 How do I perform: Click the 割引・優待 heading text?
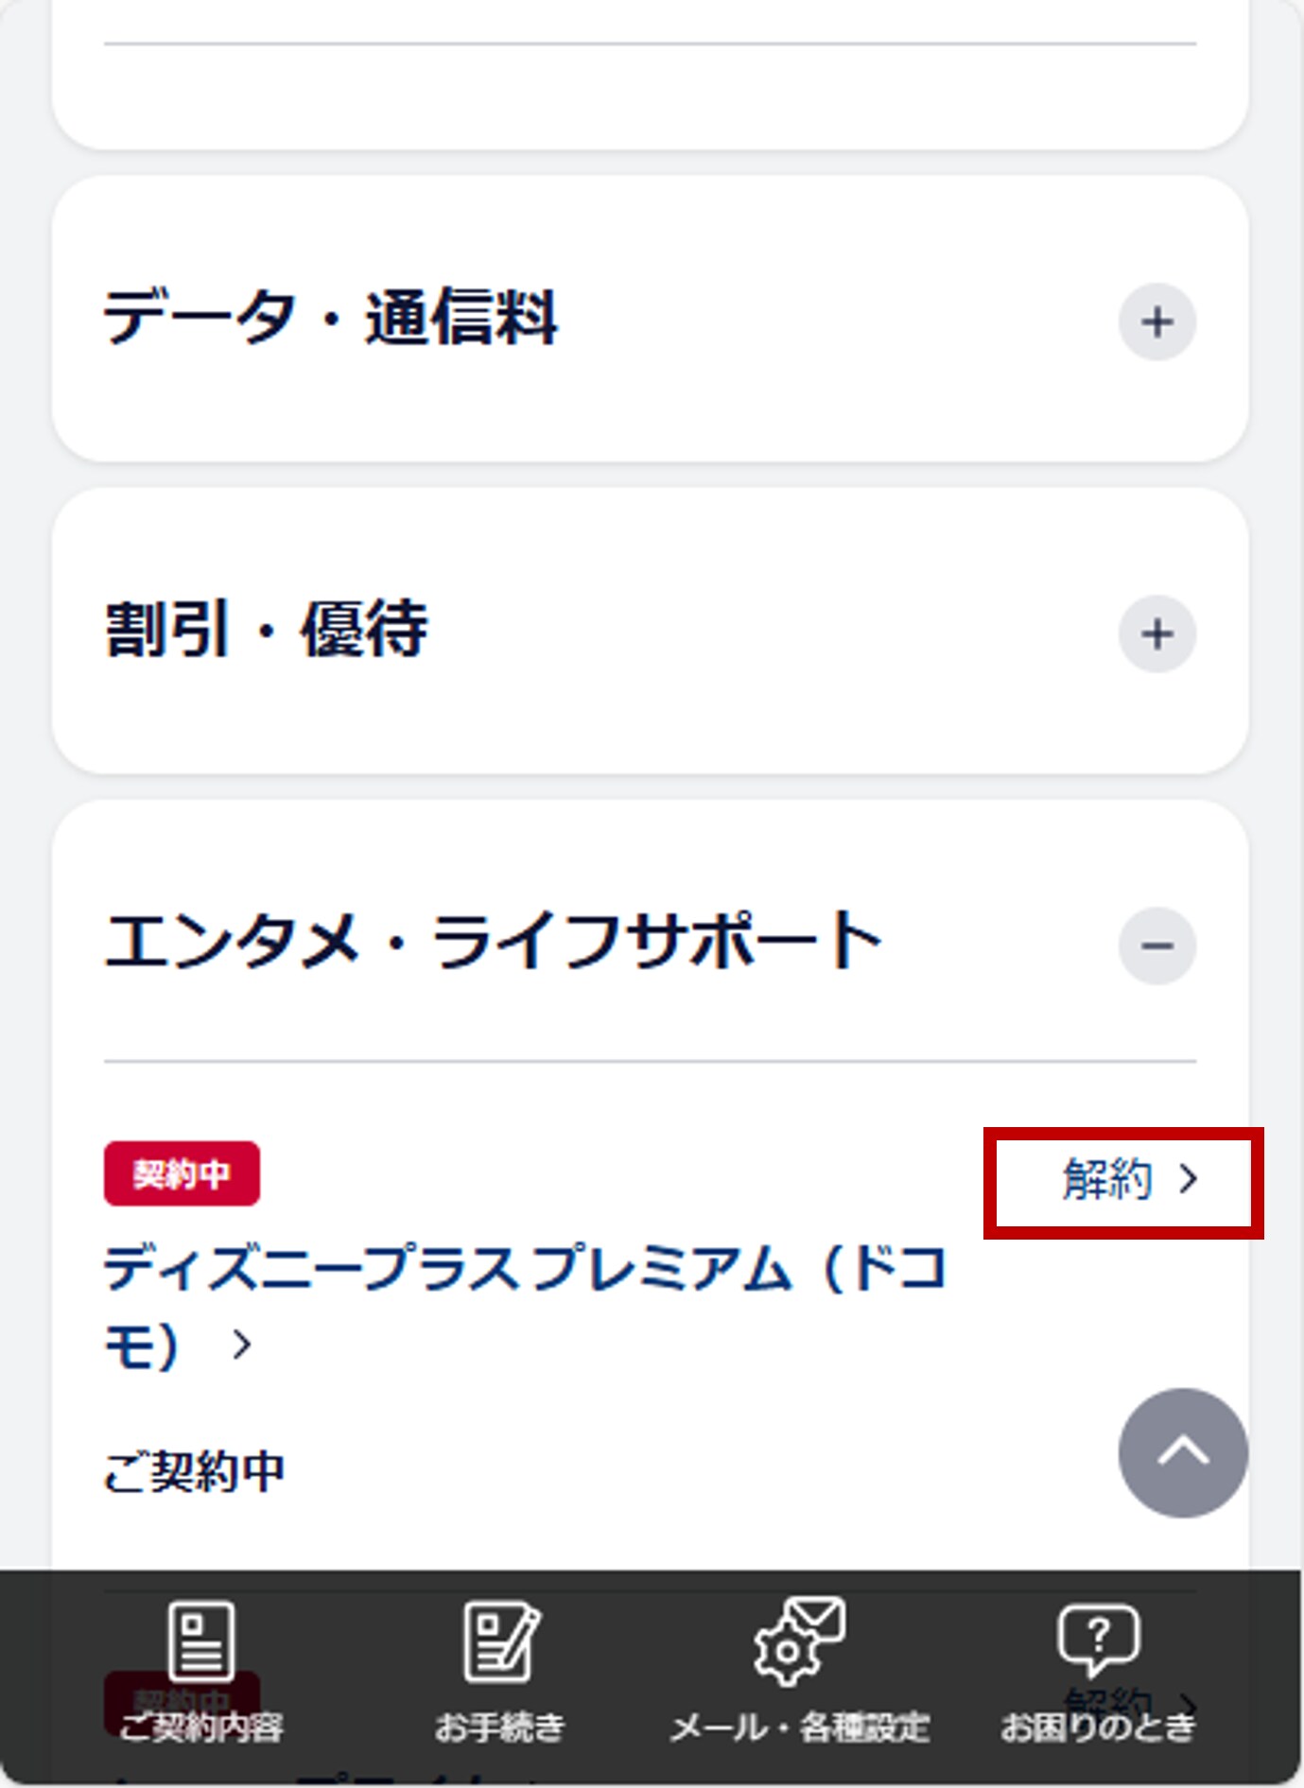tap(266, 630)
